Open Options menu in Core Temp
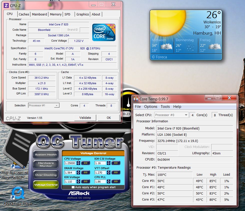 pyautogui.click(x=150, y=107)
